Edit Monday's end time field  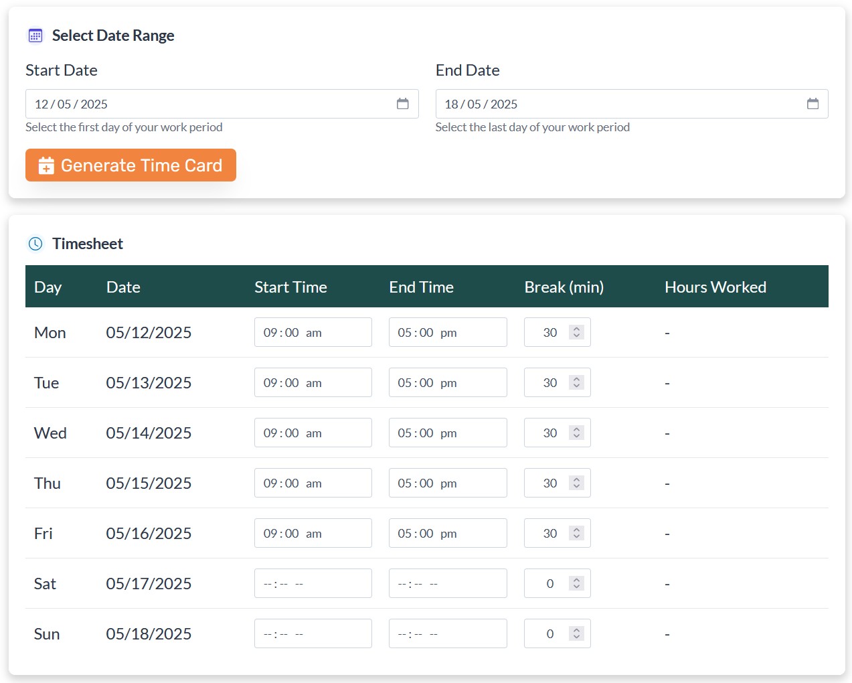(447, 332)
